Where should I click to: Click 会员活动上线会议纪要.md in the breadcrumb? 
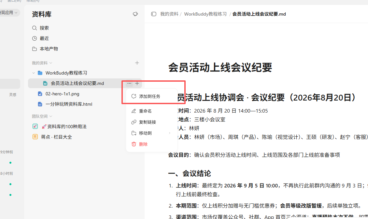pos(259,14)
